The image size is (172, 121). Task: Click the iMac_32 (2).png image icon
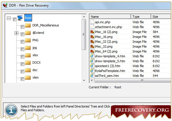[x=92, y=42]
